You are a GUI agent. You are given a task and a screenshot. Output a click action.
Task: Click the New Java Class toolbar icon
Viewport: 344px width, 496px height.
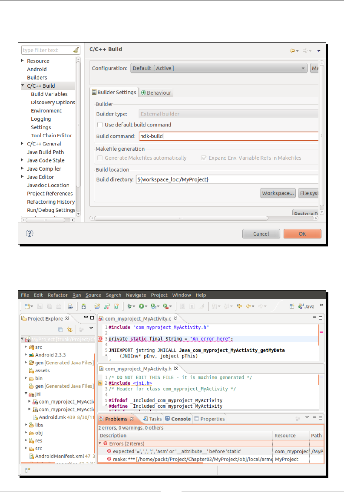pos(116,306)
